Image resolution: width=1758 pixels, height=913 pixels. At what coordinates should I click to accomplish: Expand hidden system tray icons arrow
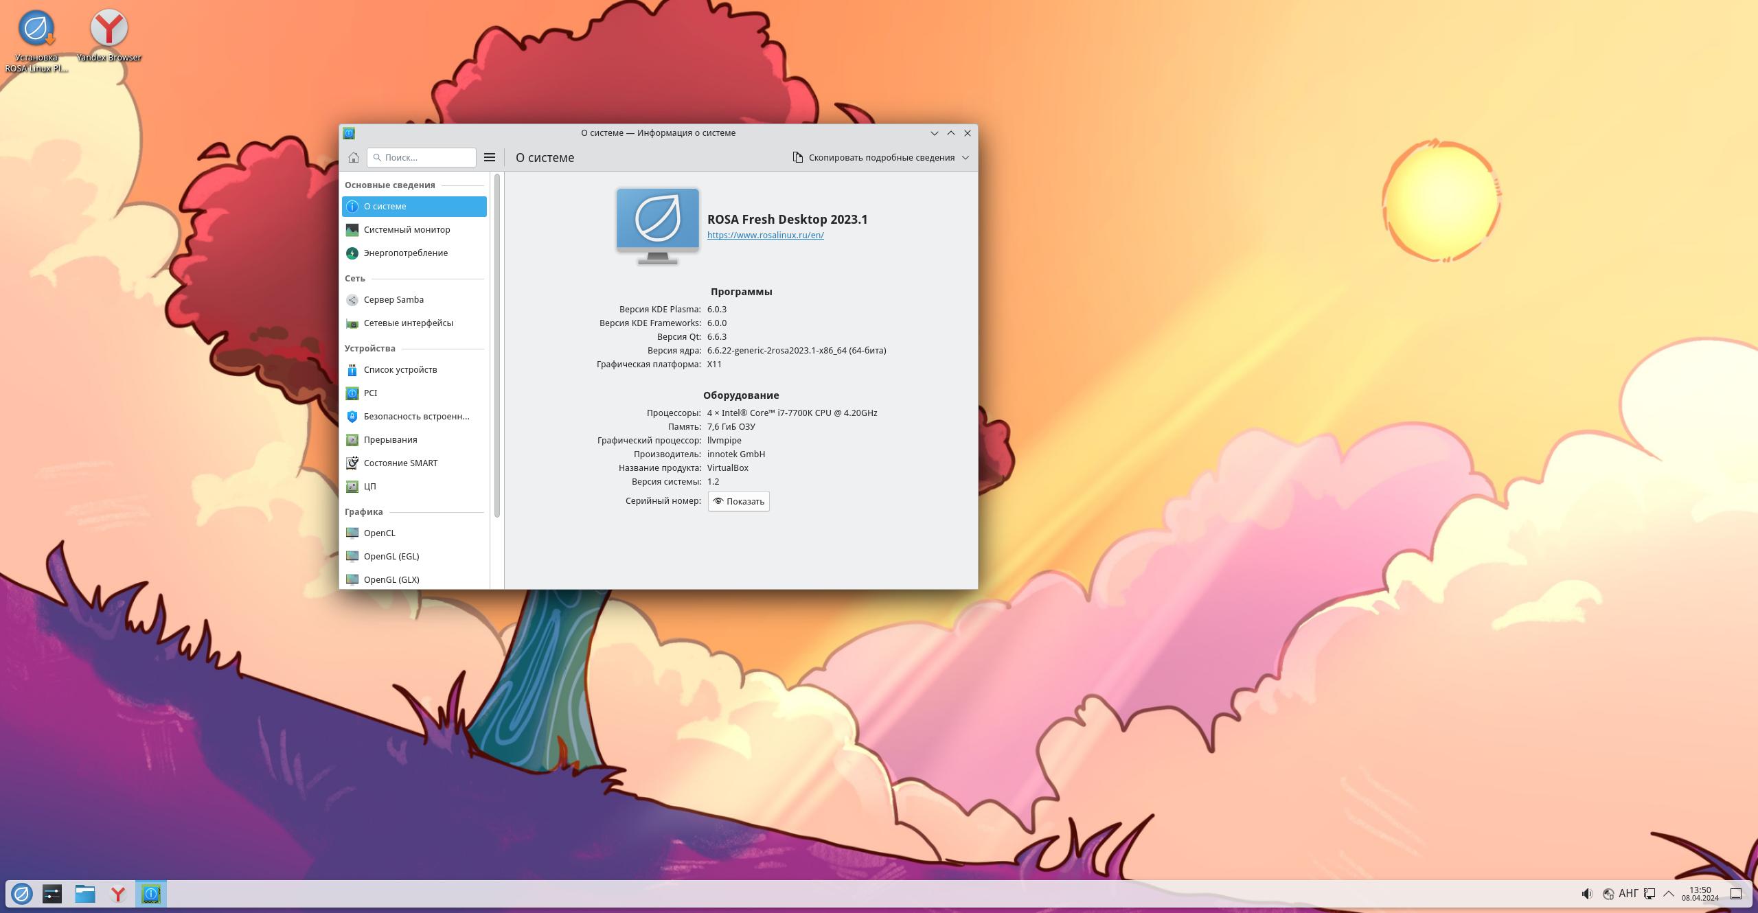(1669, 894)
